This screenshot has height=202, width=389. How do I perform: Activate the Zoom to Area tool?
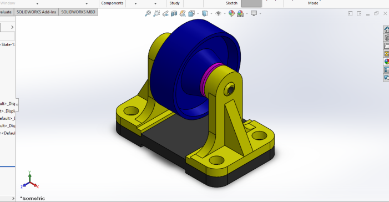[x=156, y=13]
